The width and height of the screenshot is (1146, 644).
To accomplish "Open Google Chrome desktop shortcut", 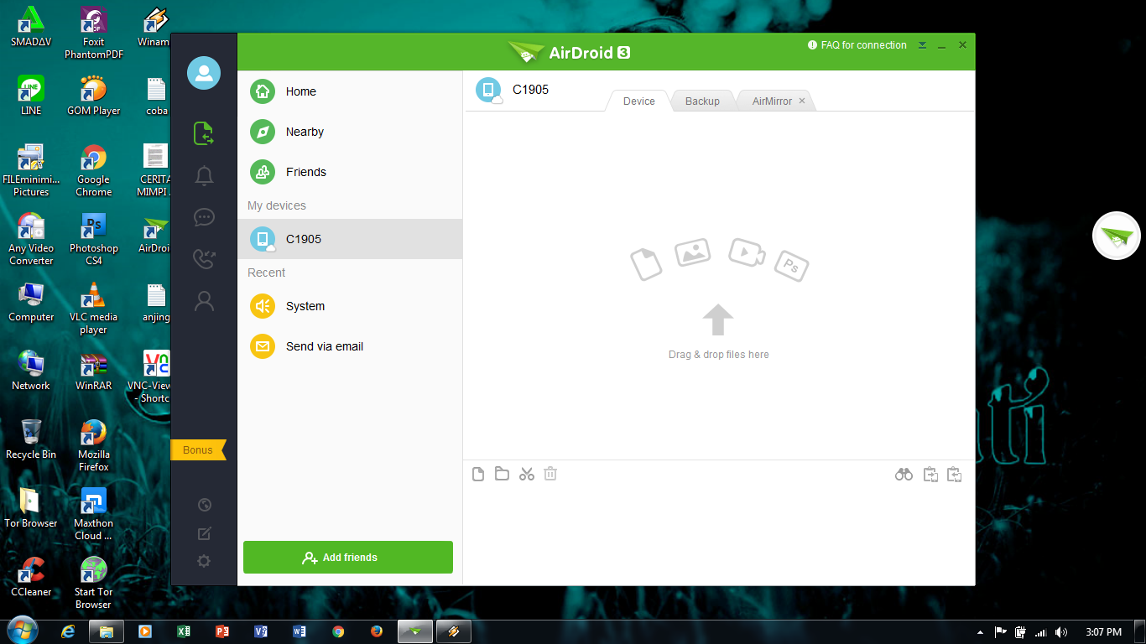I will coord(94,170).
